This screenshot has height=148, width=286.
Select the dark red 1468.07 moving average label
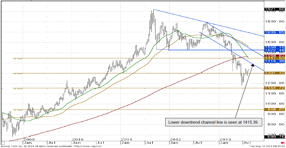[274, 55]
